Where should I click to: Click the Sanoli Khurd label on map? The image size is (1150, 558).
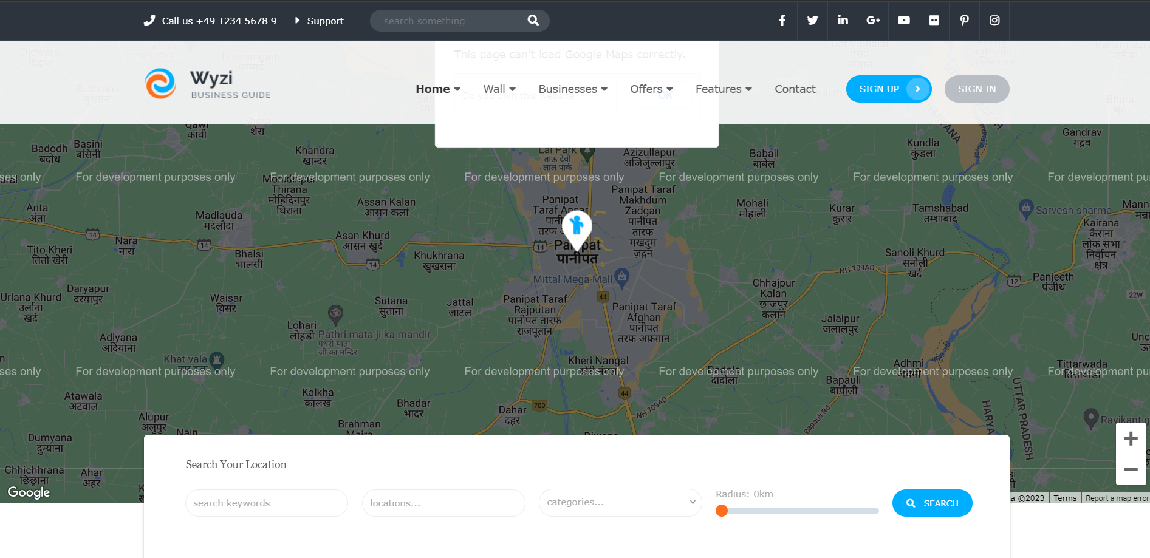(x=915, y=262)
